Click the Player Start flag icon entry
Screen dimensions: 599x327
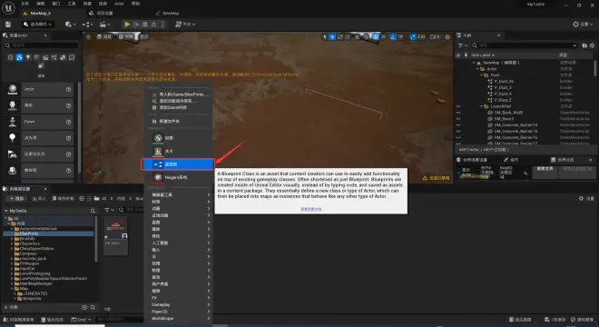(12, 154)
